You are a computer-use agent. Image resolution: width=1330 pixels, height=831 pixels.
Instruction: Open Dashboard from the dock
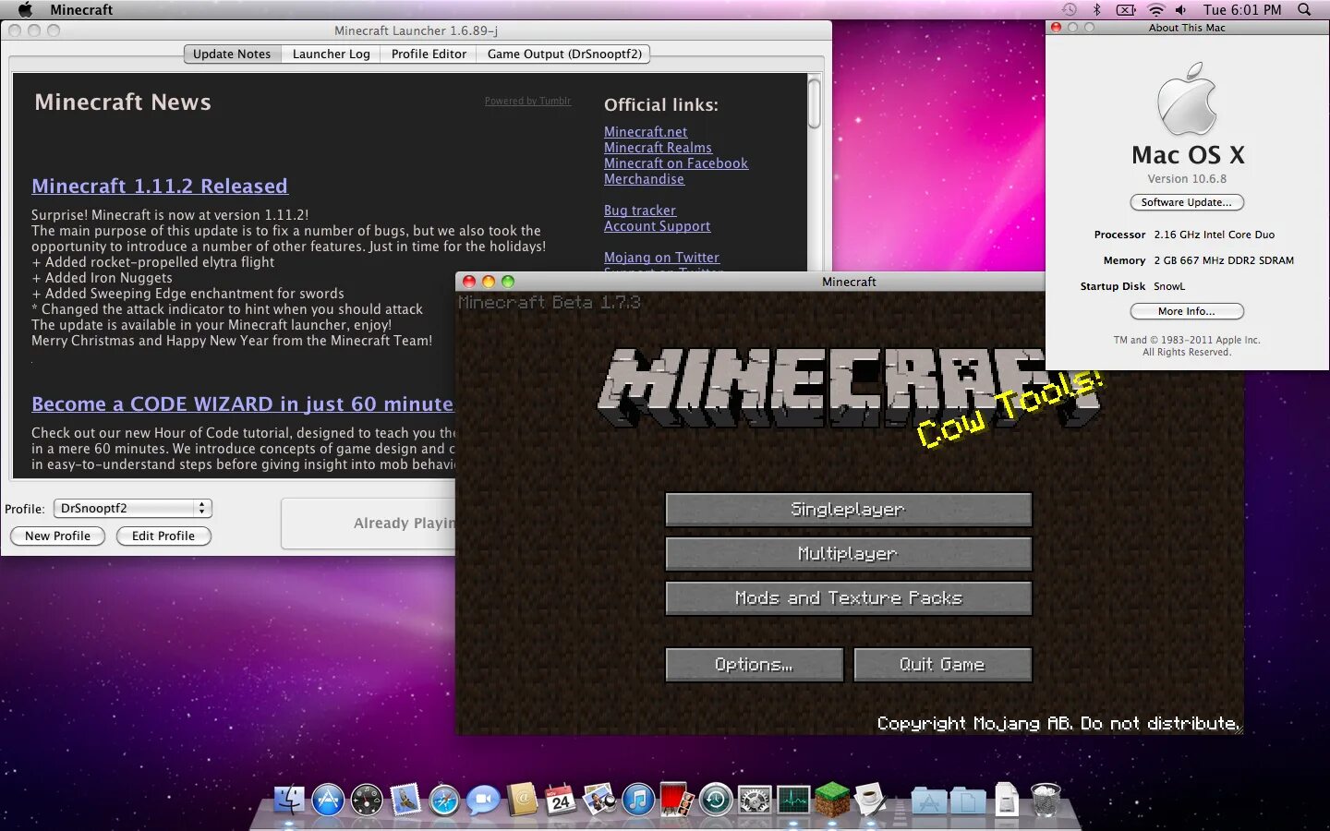(367, 800)
